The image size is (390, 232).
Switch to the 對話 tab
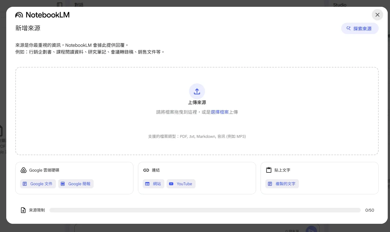[79, 5]
